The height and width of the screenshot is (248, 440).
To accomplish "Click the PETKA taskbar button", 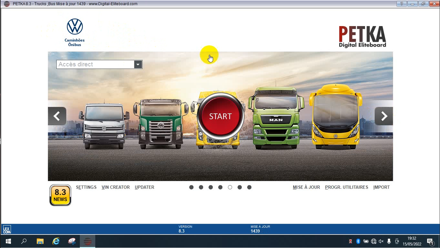I will pos(88,241).
